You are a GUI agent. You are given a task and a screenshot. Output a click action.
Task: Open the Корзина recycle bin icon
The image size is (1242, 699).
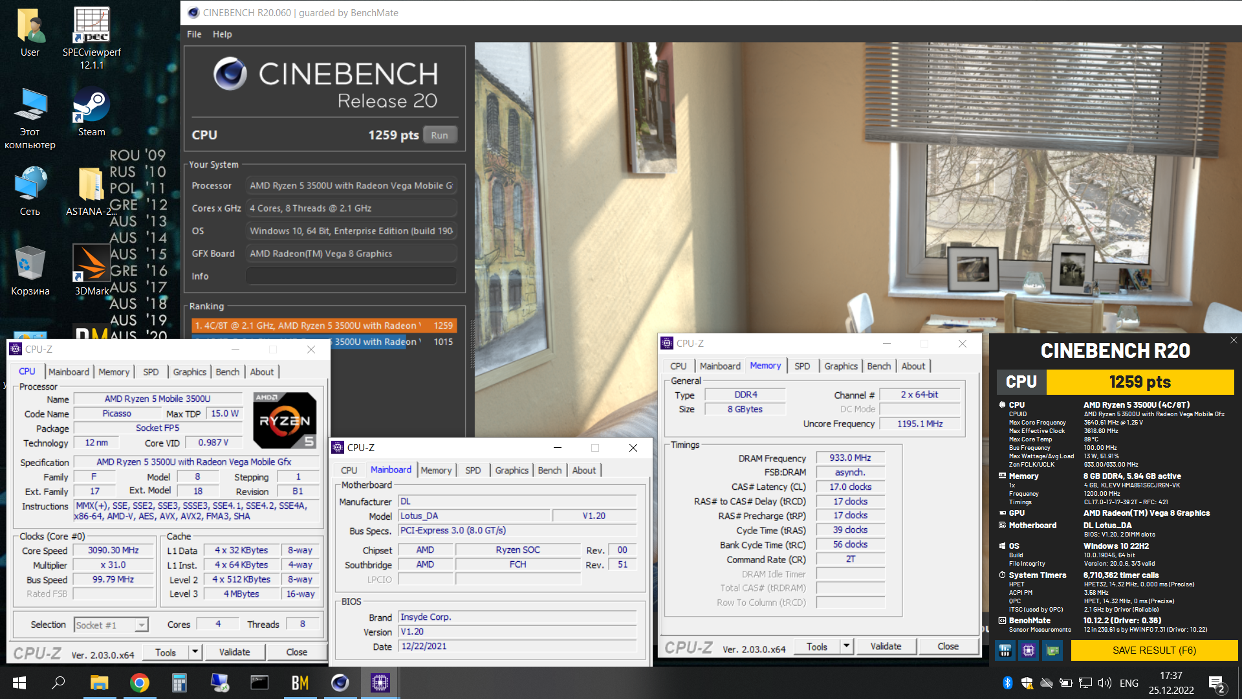pos(30,271)
